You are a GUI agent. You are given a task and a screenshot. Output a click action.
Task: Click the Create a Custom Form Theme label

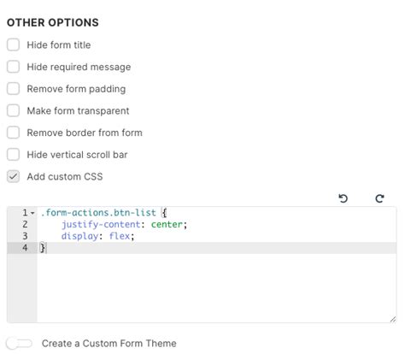tap(109, 343)
